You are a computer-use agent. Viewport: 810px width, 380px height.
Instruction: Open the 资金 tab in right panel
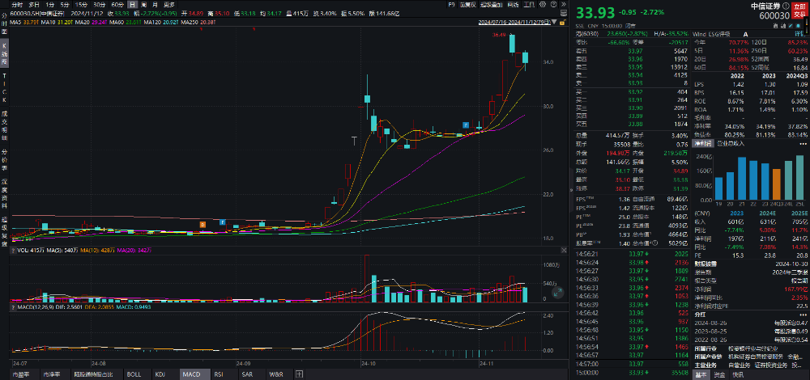click(x=719, y=374)
